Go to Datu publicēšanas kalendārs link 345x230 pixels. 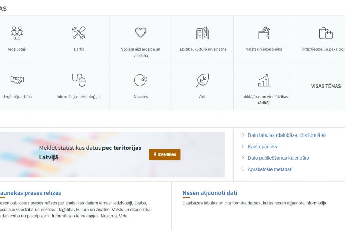[278, 158]
